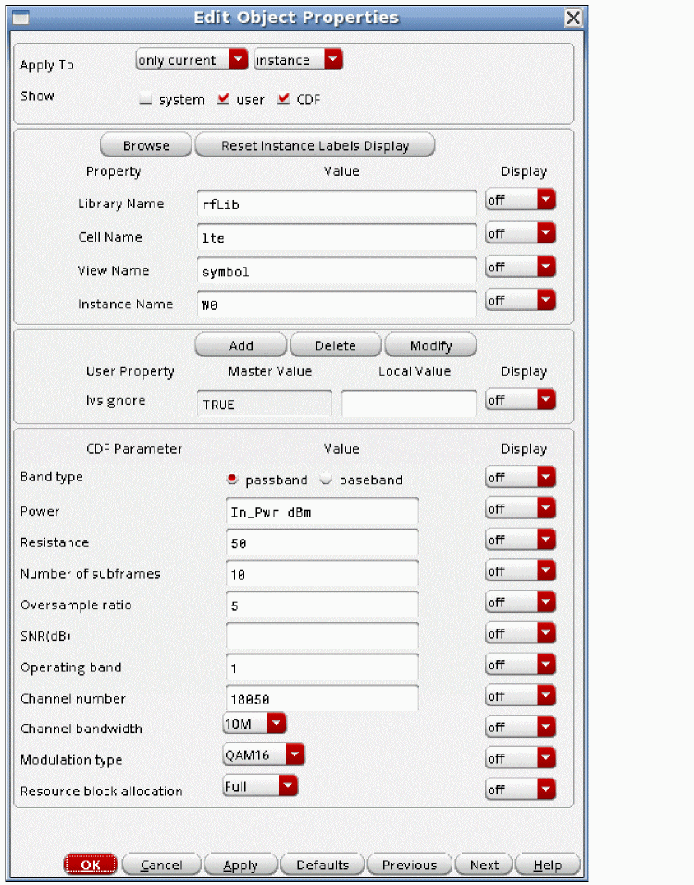
Task: Click the Cancel button
Action: coord(161,865)
